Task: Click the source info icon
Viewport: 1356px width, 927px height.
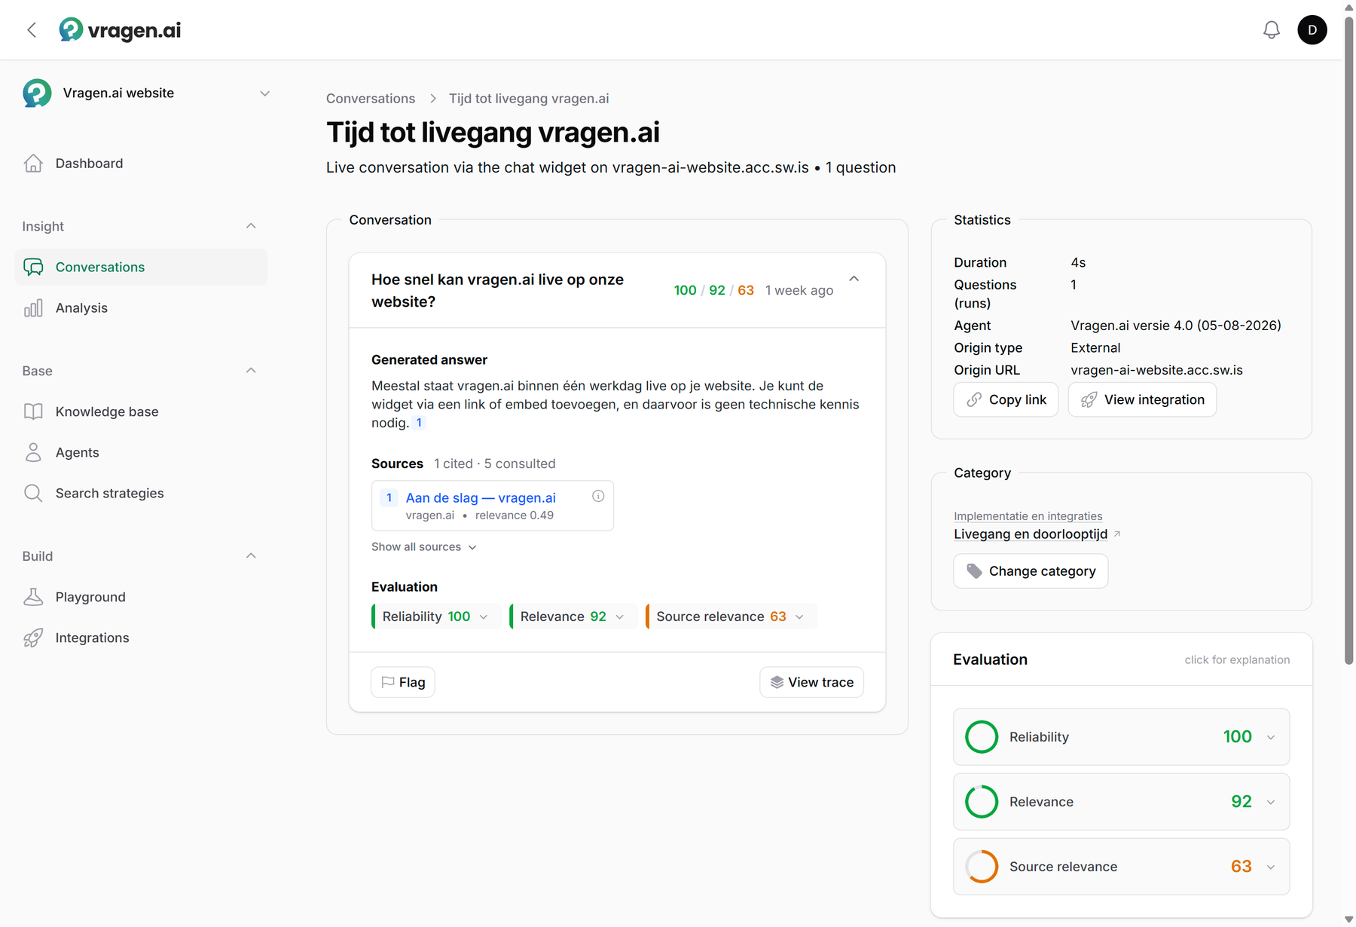Action: 598,496
